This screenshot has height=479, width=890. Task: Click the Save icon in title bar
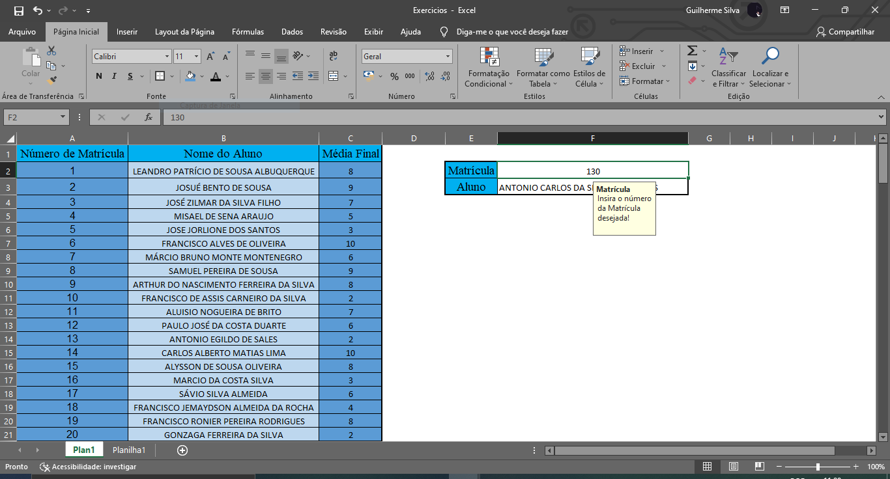point(18,10)
